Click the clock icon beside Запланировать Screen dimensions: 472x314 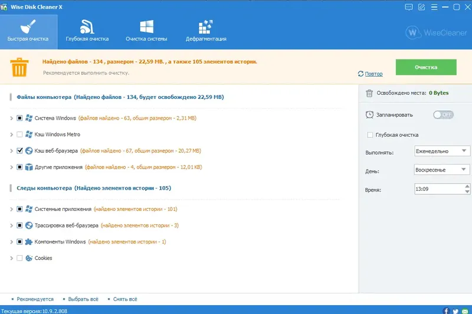(369, 115)
